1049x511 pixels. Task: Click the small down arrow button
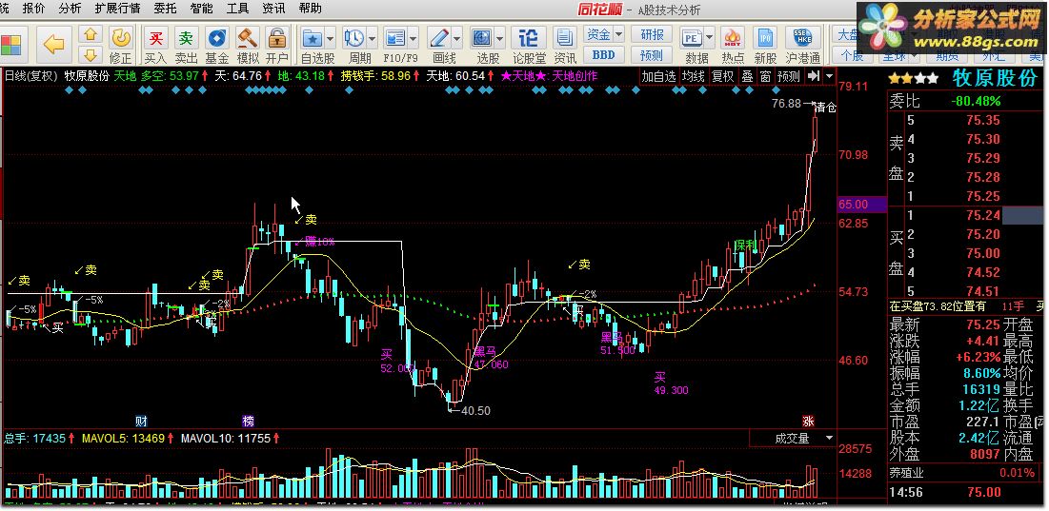pyautogui.click(x=91, y=54)
